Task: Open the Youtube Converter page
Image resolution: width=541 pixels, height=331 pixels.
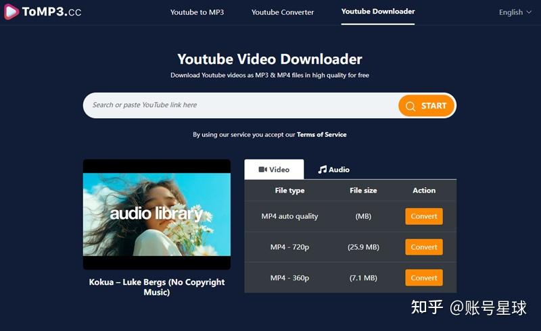Action: 283,12
